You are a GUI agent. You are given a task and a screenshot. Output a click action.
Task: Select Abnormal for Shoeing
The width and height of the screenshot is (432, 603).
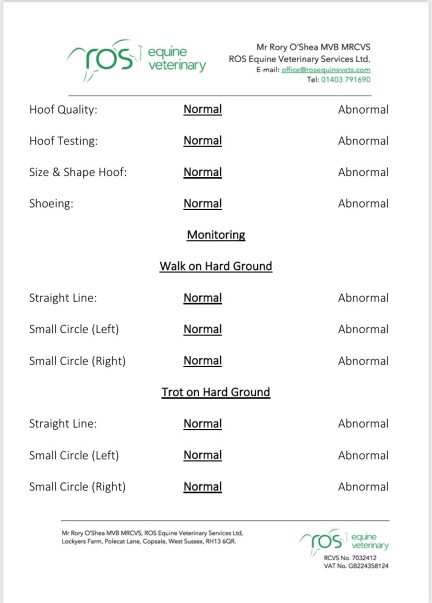(363, 203)
